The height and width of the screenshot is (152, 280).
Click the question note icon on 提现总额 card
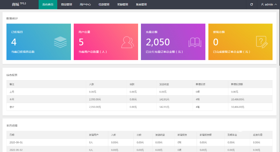262,42
